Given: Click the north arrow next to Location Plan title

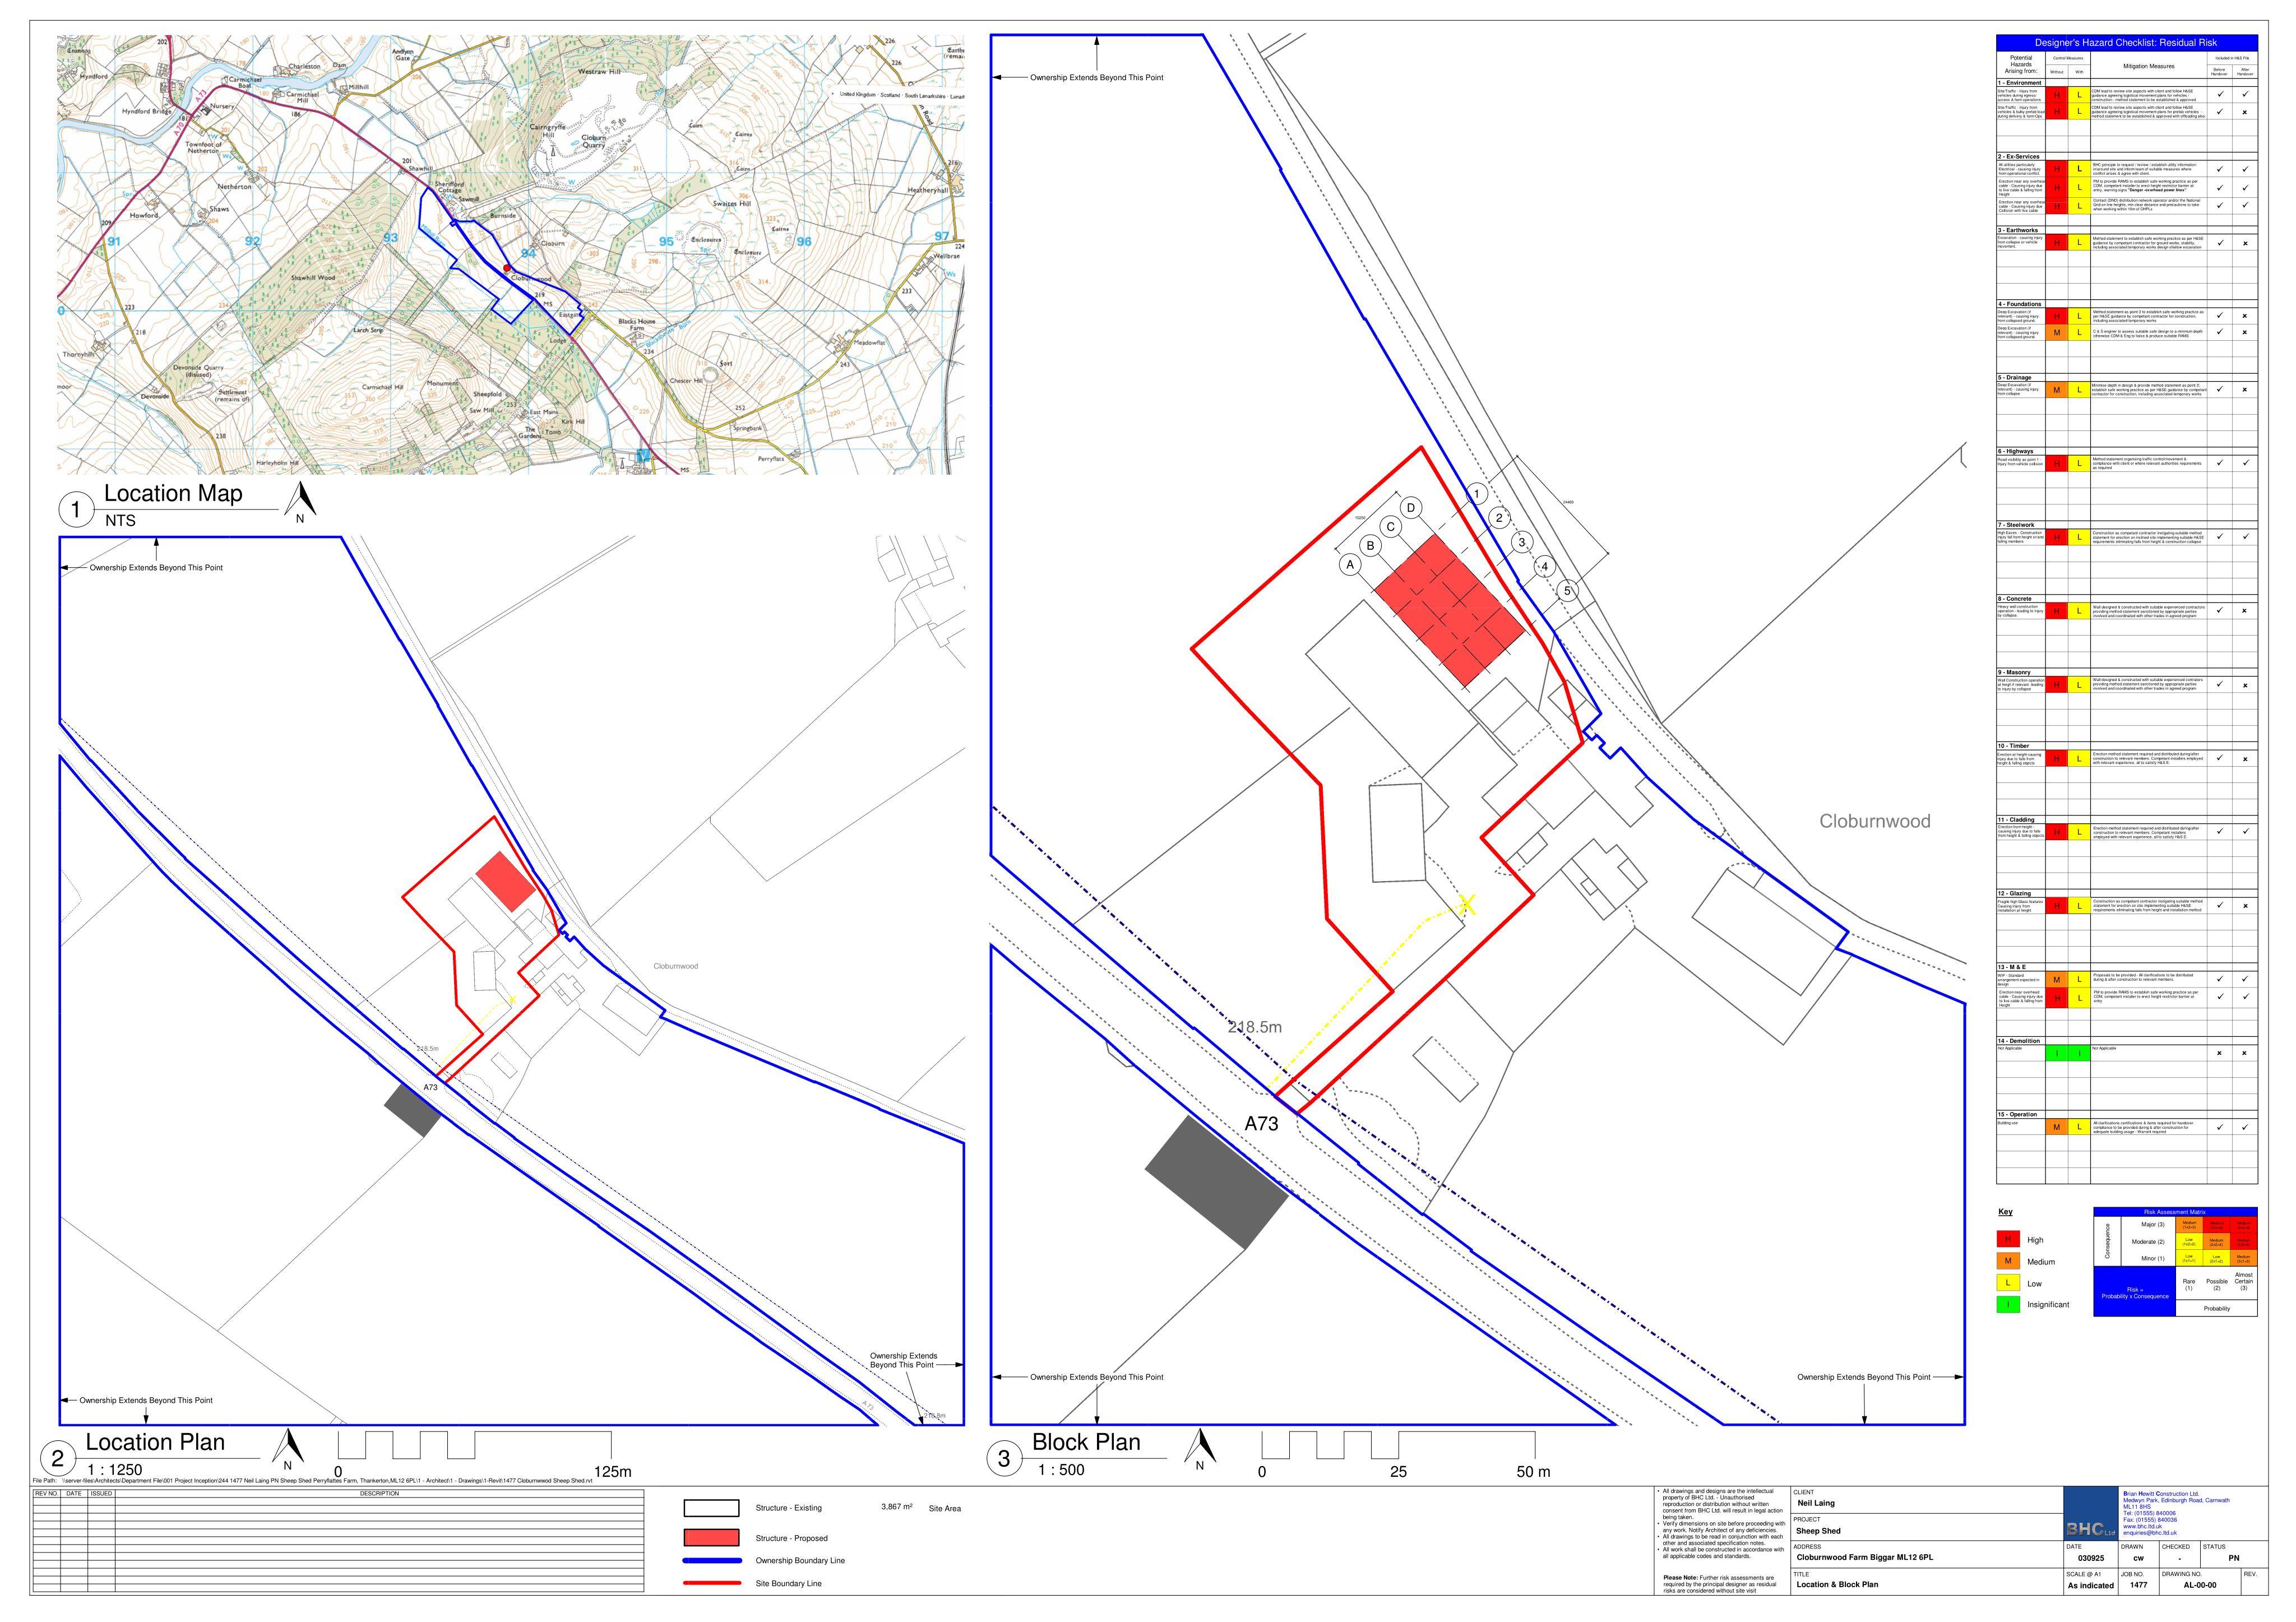Looking at the screenshot, I should pyautogui.click(x=288, y=1450).
